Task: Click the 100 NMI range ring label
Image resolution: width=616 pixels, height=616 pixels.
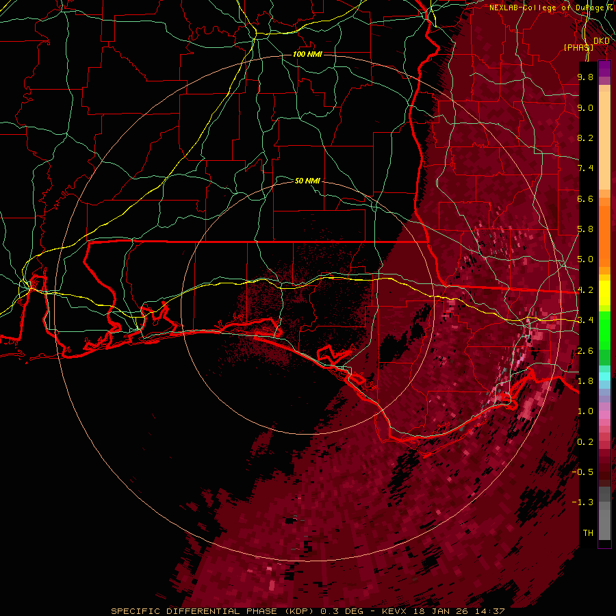Action: coord(307,54)
